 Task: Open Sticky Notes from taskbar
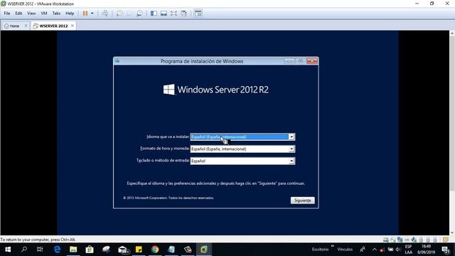click(x=139, y=250)
